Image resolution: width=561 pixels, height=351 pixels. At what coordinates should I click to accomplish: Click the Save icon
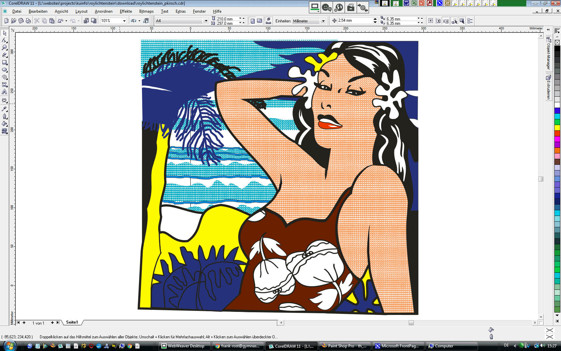coord(21,21)
